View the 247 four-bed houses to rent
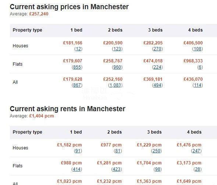The width and height of the screenshot is (217, 185). coord(196,151)
